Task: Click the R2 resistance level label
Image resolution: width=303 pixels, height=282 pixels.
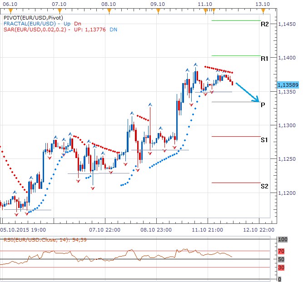Action: click(264, 24)
